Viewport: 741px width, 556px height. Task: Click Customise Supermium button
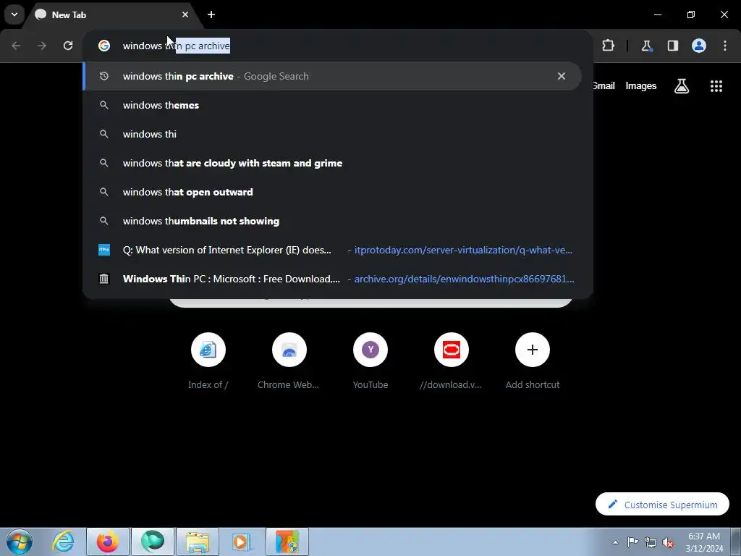coord(663,505)
